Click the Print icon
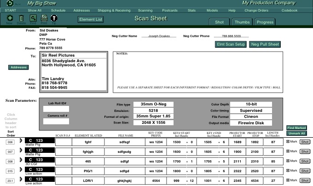 pyautogui.click(x=44, y=18)
